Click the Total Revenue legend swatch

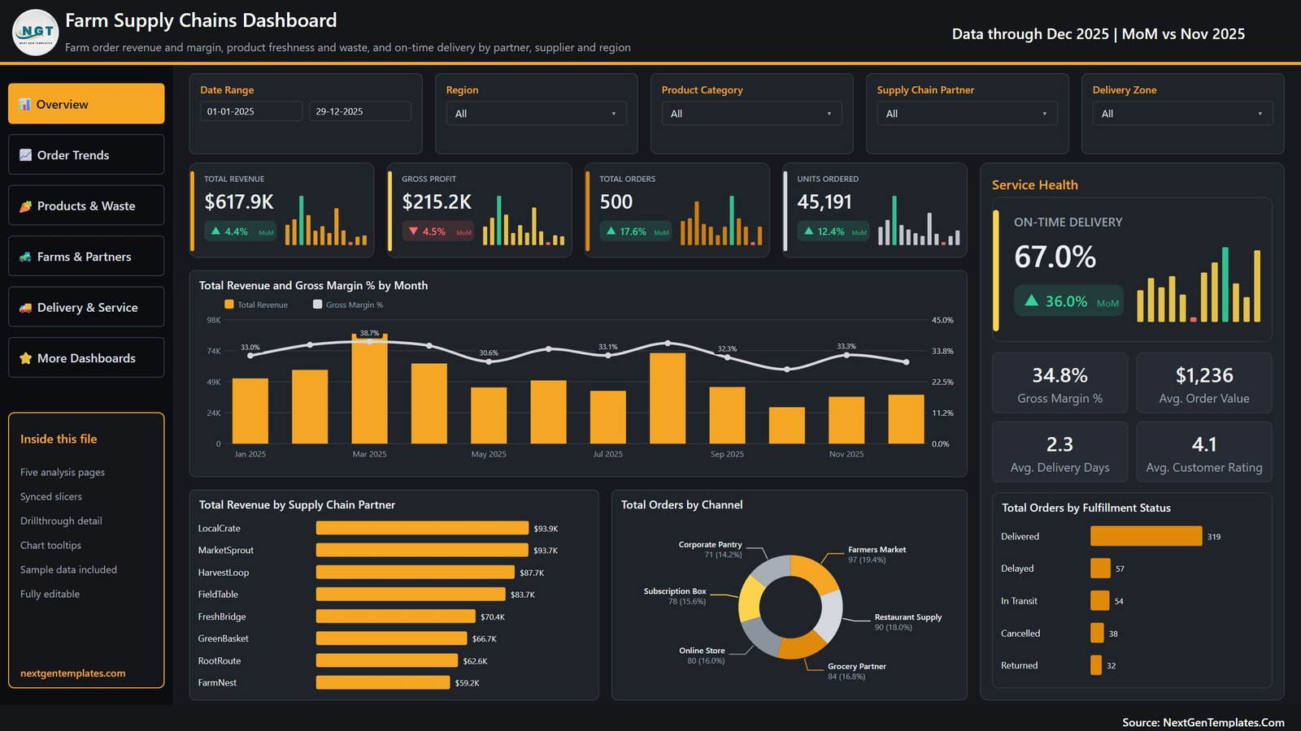pyautogui.click(x=228, y=305)
